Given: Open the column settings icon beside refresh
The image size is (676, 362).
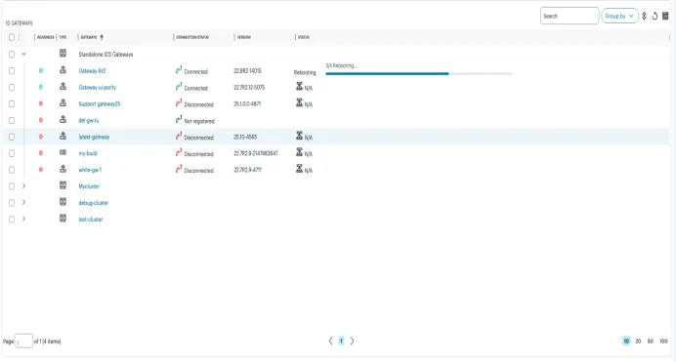Looking at the screenshot, I should coord(665,16).
